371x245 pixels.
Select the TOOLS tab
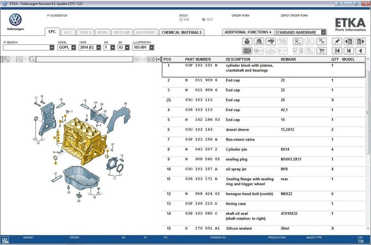pyautogui.click(x=85, y=32)
